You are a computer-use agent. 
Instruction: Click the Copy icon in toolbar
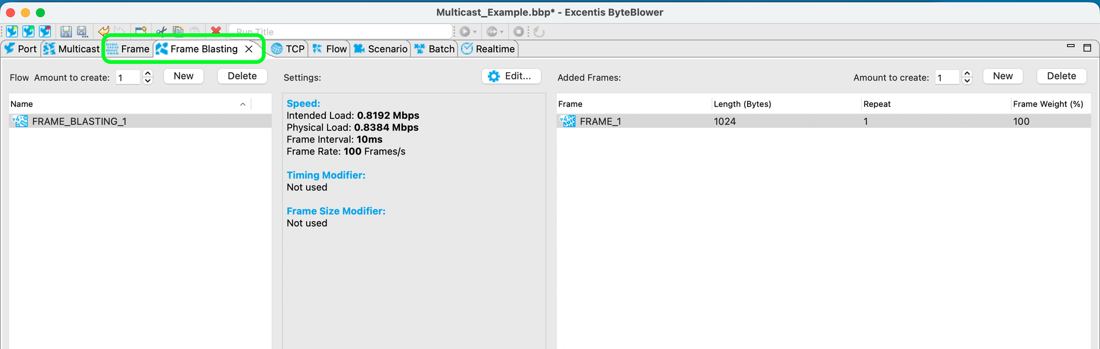pos(178,31)
